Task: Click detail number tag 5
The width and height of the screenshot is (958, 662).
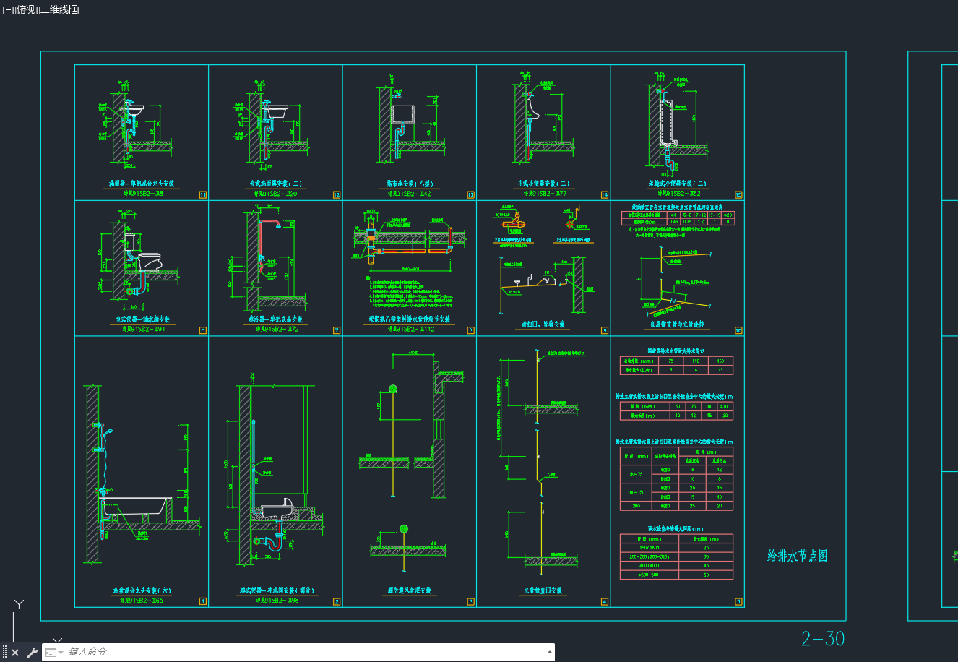Action: (x=738, y=601)
